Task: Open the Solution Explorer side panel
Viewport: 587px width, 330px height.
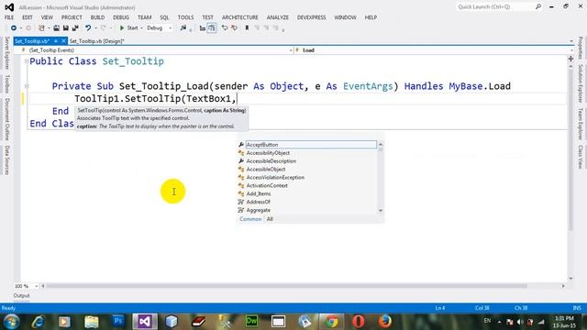Action: (581, 83)
